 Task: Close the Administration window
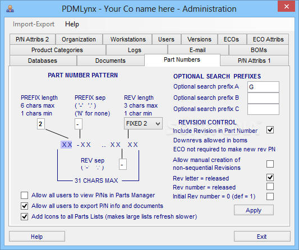(287, 7)
